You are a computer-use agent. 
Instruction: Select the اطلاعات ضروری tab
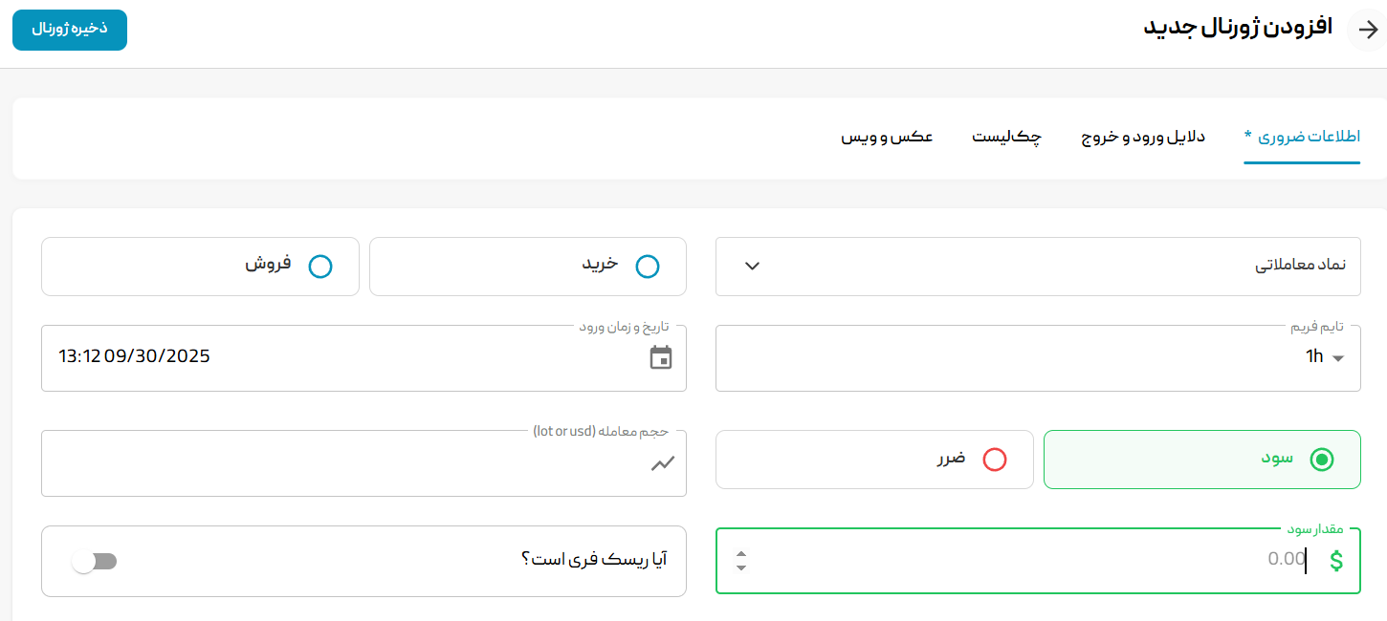1302,137
